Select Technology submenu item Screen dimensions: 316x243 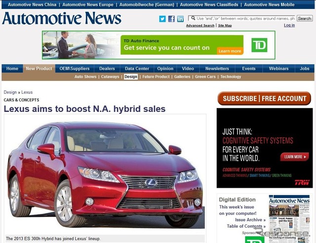231,76
